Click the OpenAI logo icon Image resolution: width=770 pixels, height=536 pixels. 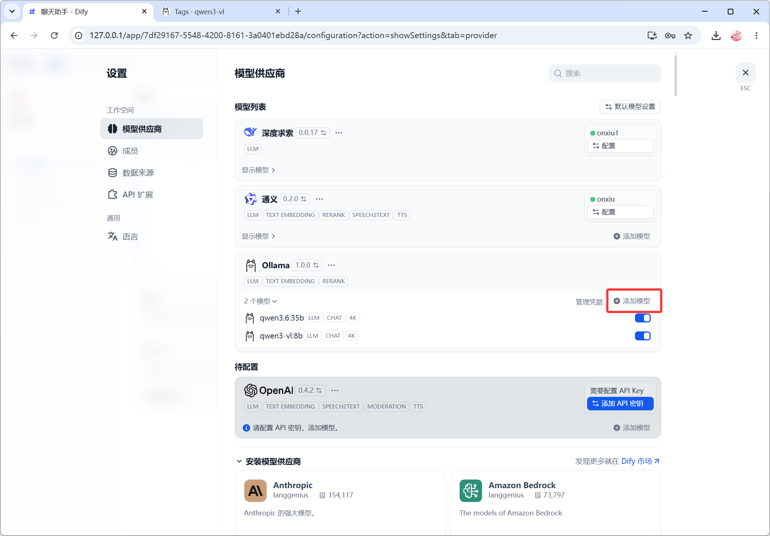251,390
